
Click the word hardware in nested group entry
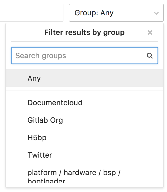(80, 172)
